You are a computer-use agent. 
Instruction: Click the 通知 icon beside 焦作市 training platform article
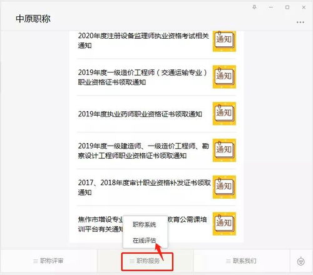(224, 224)
